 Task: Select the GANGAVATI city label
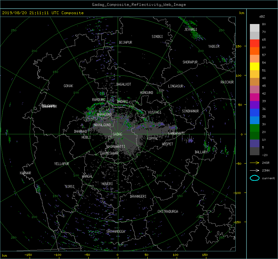(x=176, y=133)
